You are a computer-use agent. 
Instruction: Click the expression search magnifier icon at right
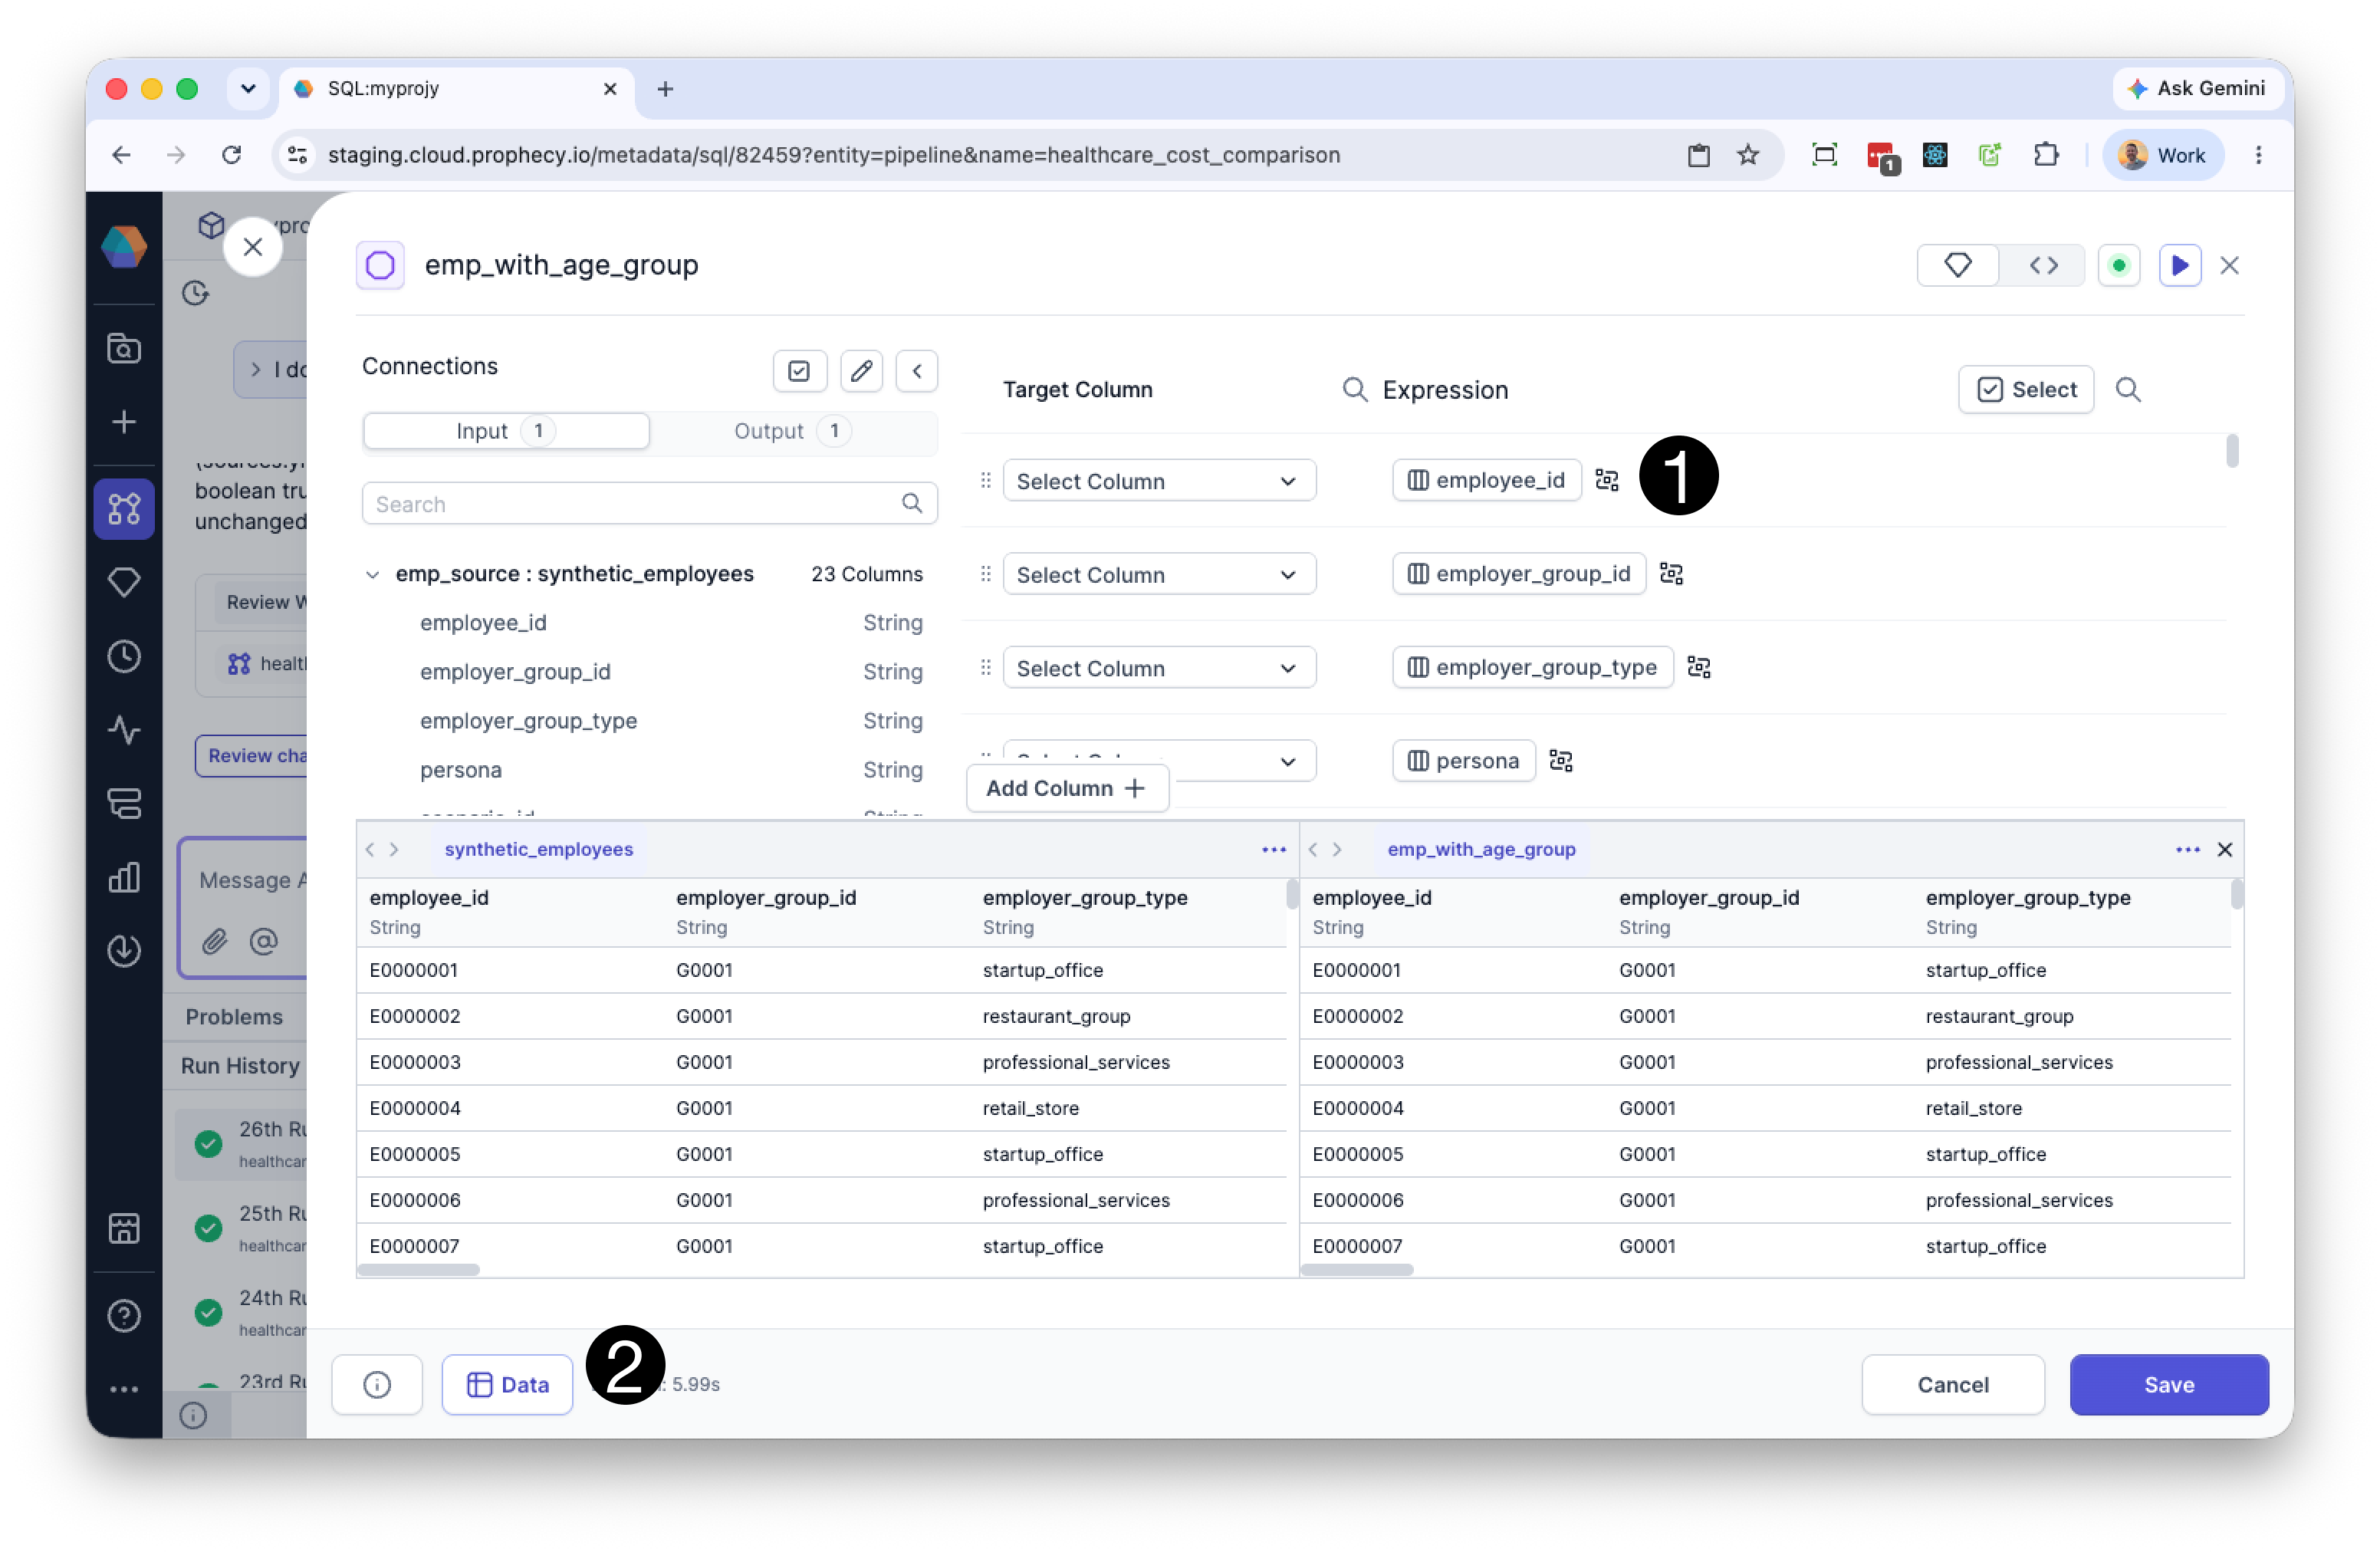[x=2127, y=390]
